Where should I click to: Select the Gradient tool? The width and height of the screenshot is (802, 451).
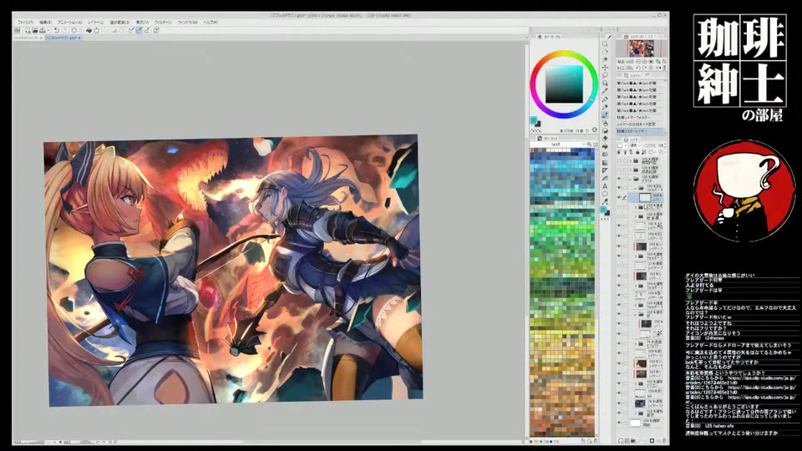pos(605,163)
